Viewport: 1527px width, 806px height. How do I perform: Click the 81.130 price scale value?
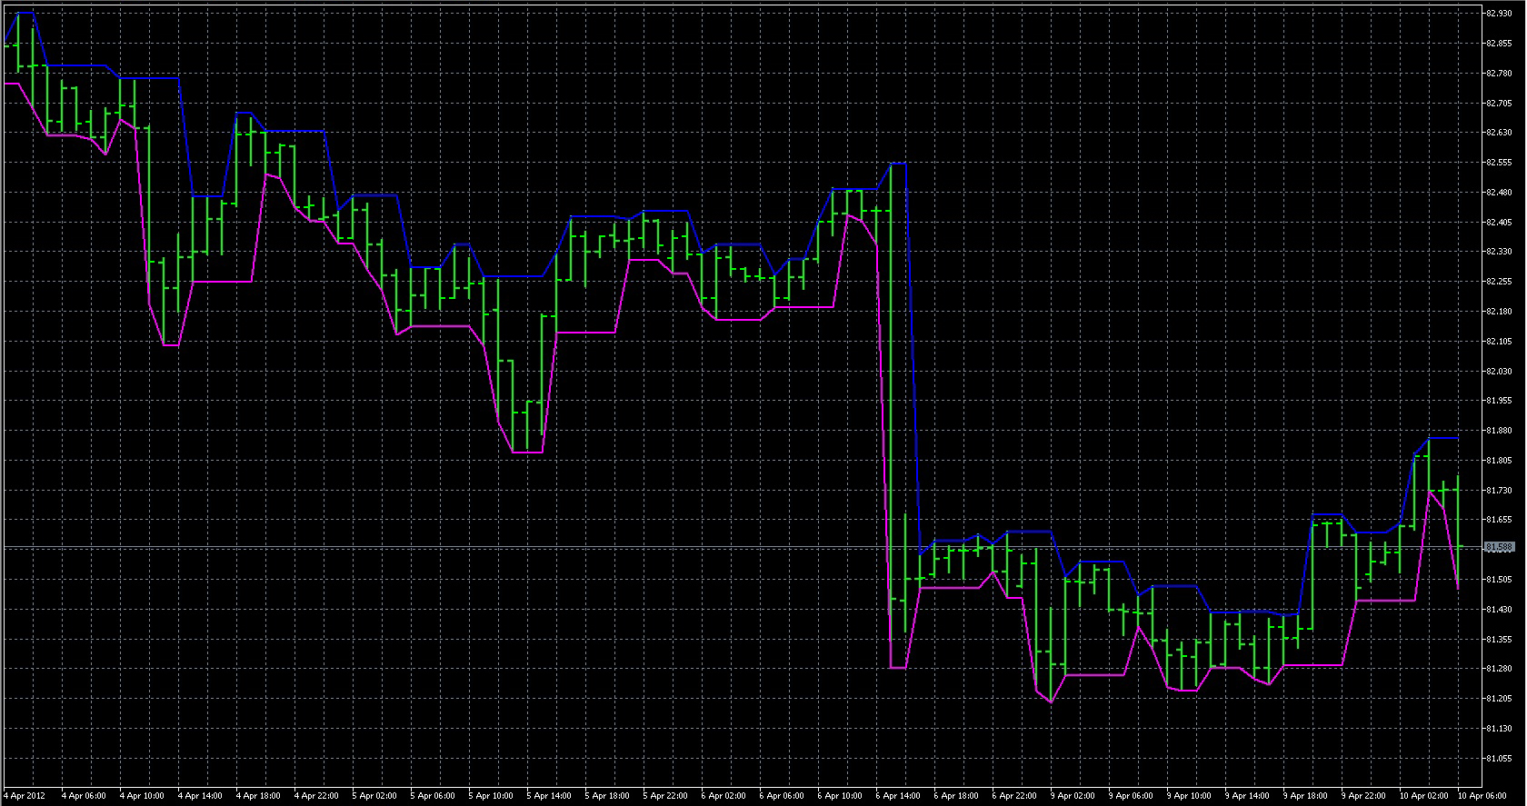[1500, 729]
